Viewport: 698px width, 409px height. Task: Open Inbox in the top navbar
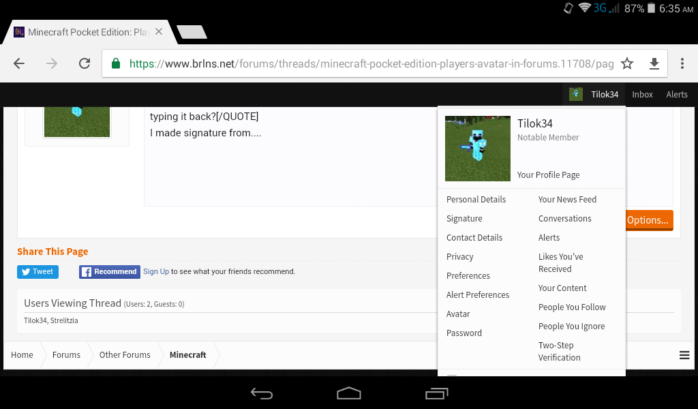click(642, 94)
